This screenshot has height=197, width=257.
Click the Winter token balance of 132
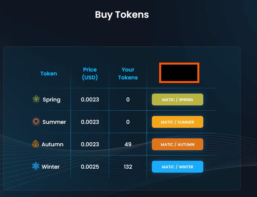click(x=128, y=167)
